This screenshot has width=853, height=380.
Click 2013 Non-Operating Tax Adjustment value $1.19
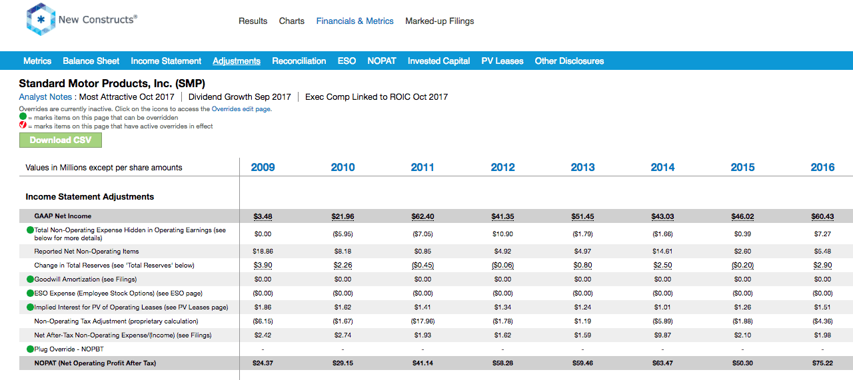(582, 321)
